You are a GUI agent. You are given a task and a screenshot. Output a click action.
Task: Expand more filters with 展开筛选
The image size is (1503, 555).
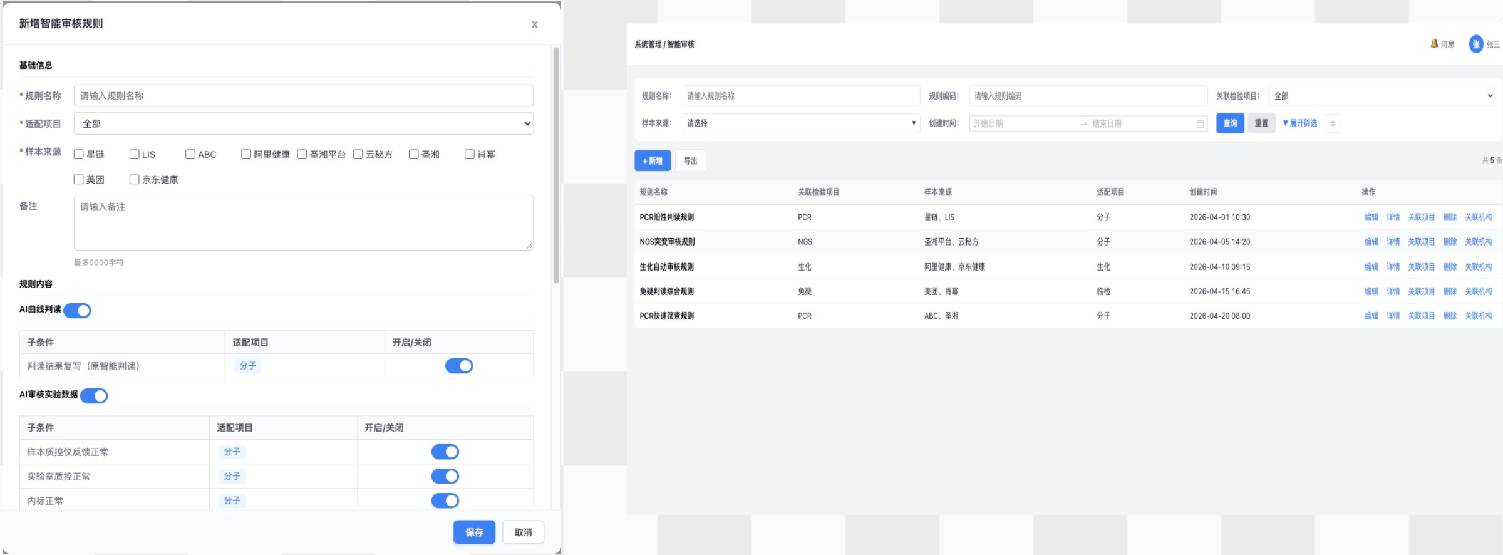[x=1300, y=123]
